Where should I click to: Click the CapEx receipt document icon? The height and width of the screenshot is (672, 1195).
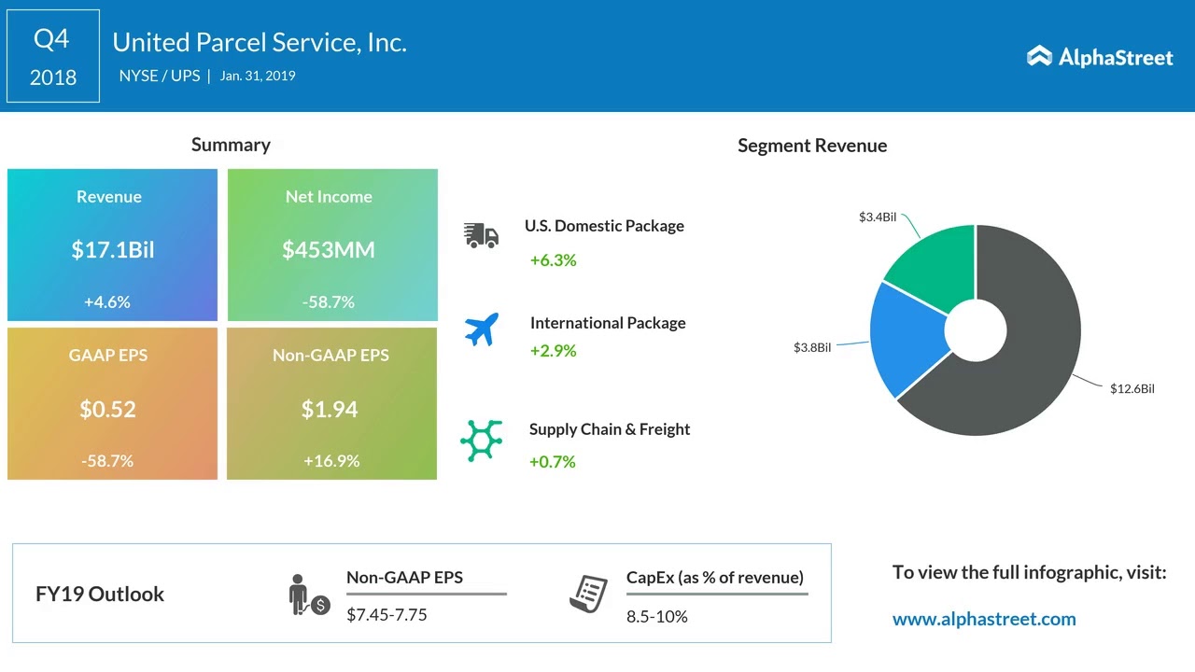click(588, 595)
